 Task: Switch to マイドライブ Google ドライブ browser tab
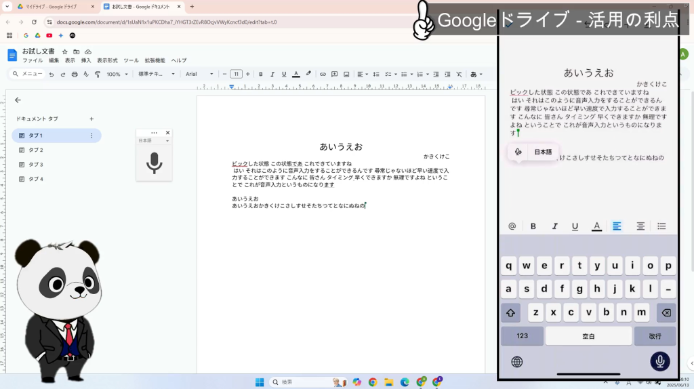coord(56,7)
